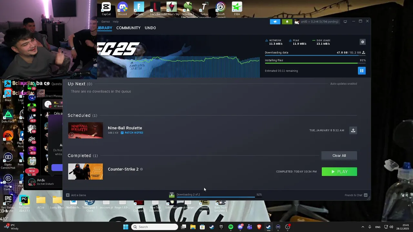Open Spotify from the taskbar
Image resolution: width=413 pixels, height=232 pixels.
coord(231,227)
